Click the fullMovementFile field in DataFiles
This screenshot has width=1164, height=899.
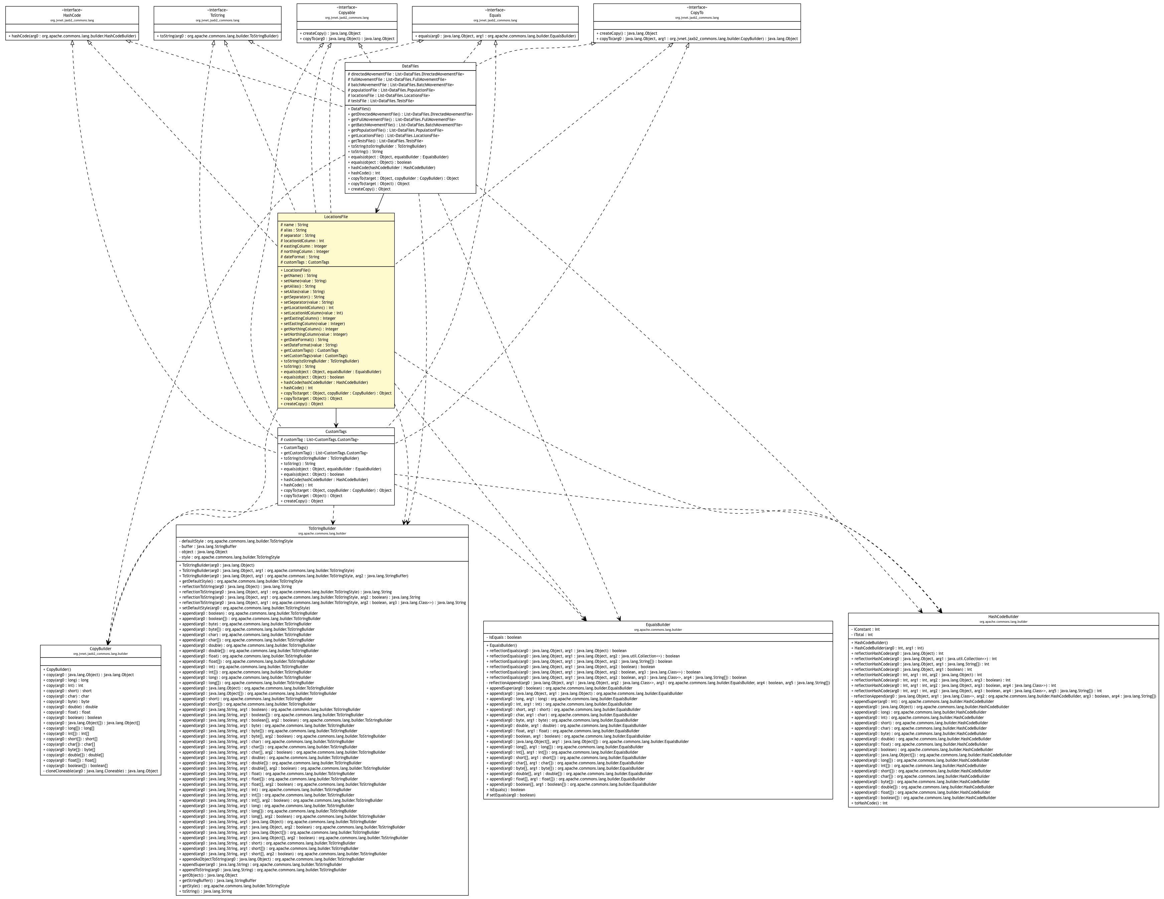click(x=397, y=80)
